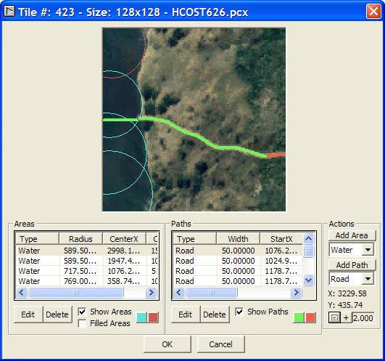
Task: Open the Water area type dropdown
Action: coord(368,250)
